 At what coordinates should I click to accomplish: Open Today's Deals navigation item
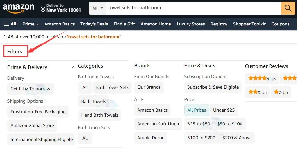(94, 24)
